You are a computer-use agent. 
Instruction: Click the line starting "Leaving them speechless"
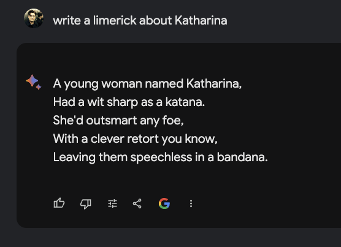pyautogui.click(x=160, y=158)
